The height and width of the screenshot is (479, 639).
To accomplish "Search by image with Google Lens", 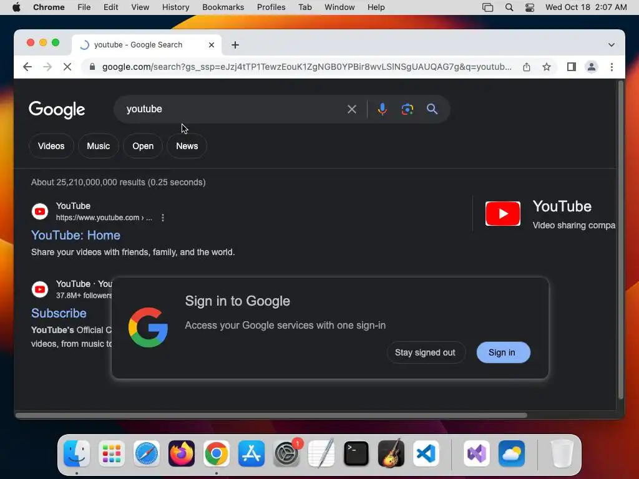I will click(x=407, y=109).
